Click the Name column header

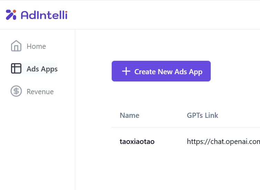(130, 115)
